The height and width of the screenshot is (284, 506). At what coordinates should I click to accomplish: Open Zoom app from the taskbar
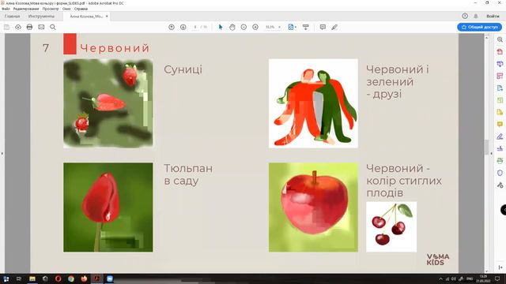click(x=110, y=278)
